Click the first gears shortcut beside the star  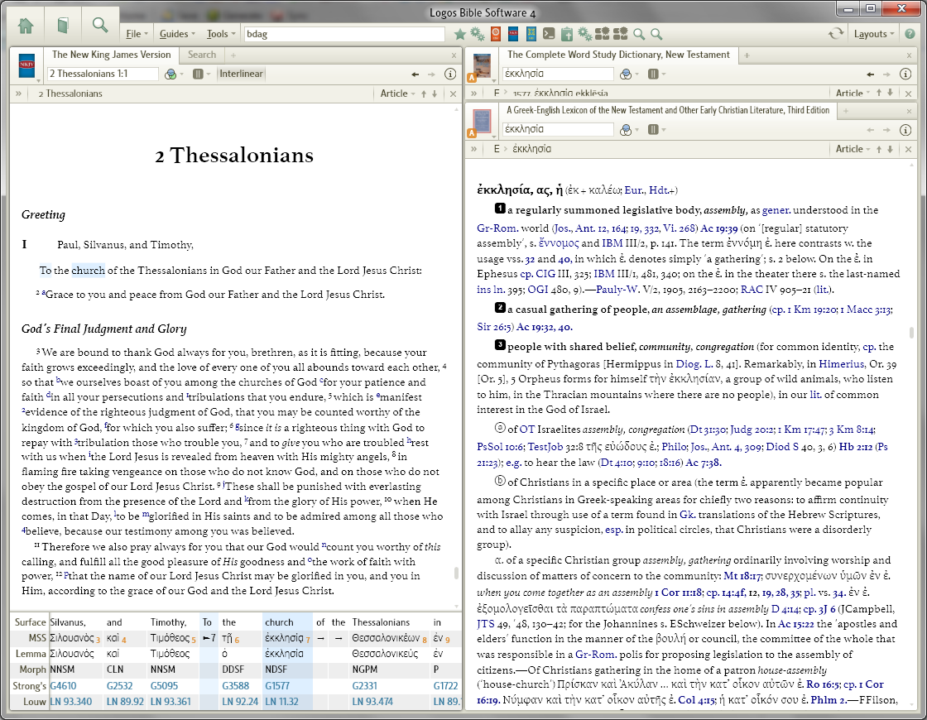pyautogui.click(x=477, y=34)
